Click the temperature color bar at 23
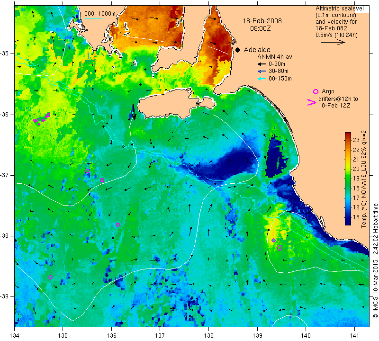 pyautogui.click(x=348, y=140)
